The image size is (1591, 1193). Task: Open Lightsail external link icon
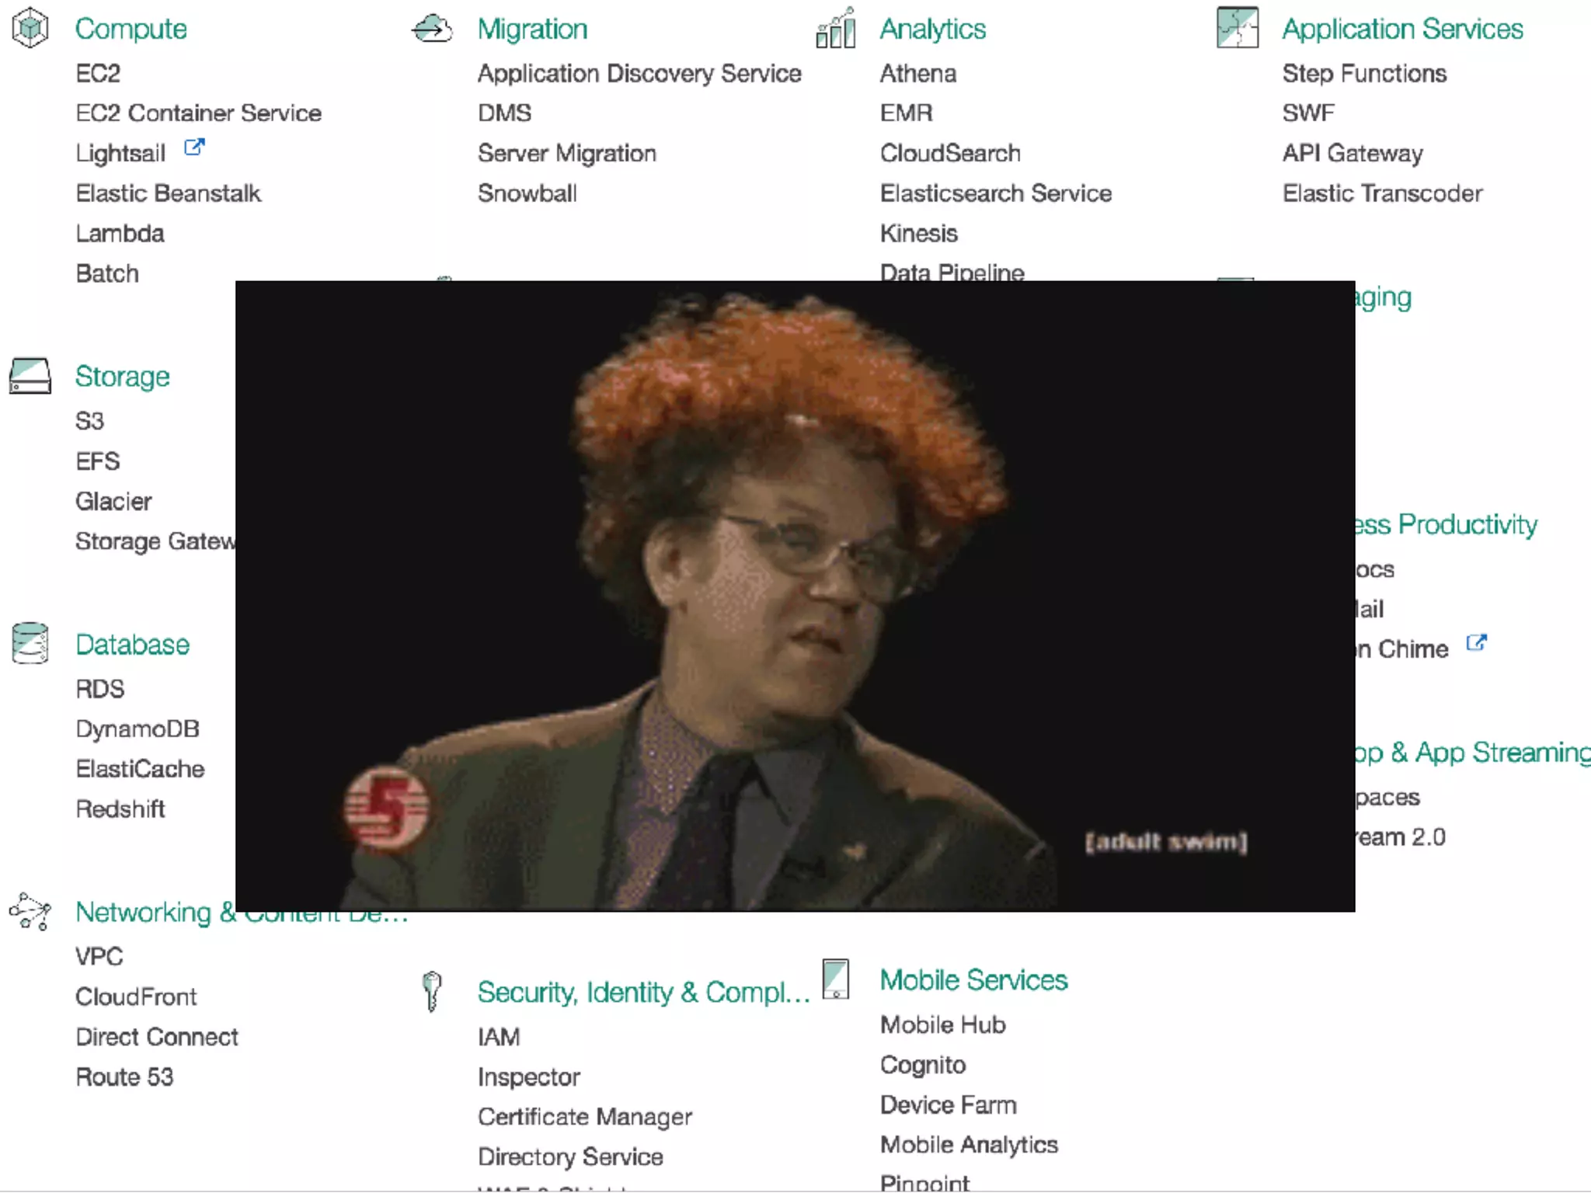194,147
